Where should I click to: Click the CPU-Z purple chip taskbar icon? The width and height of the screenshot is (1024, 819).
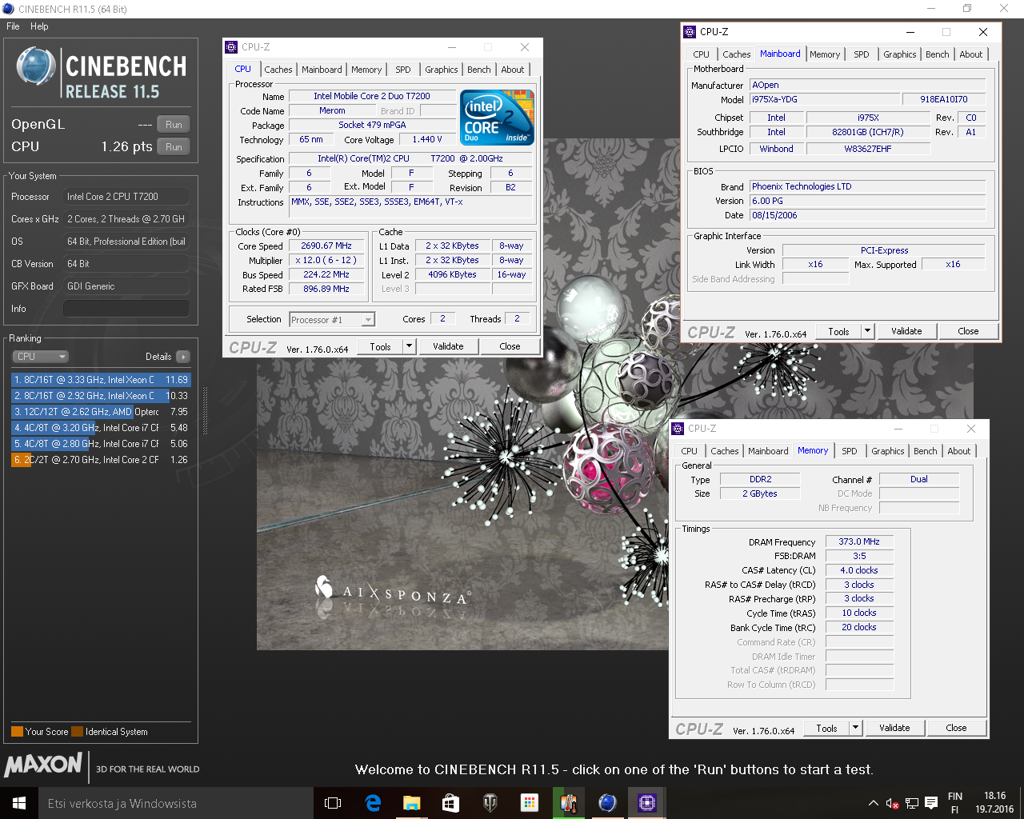pyautogui.click(x=646, y=803)
